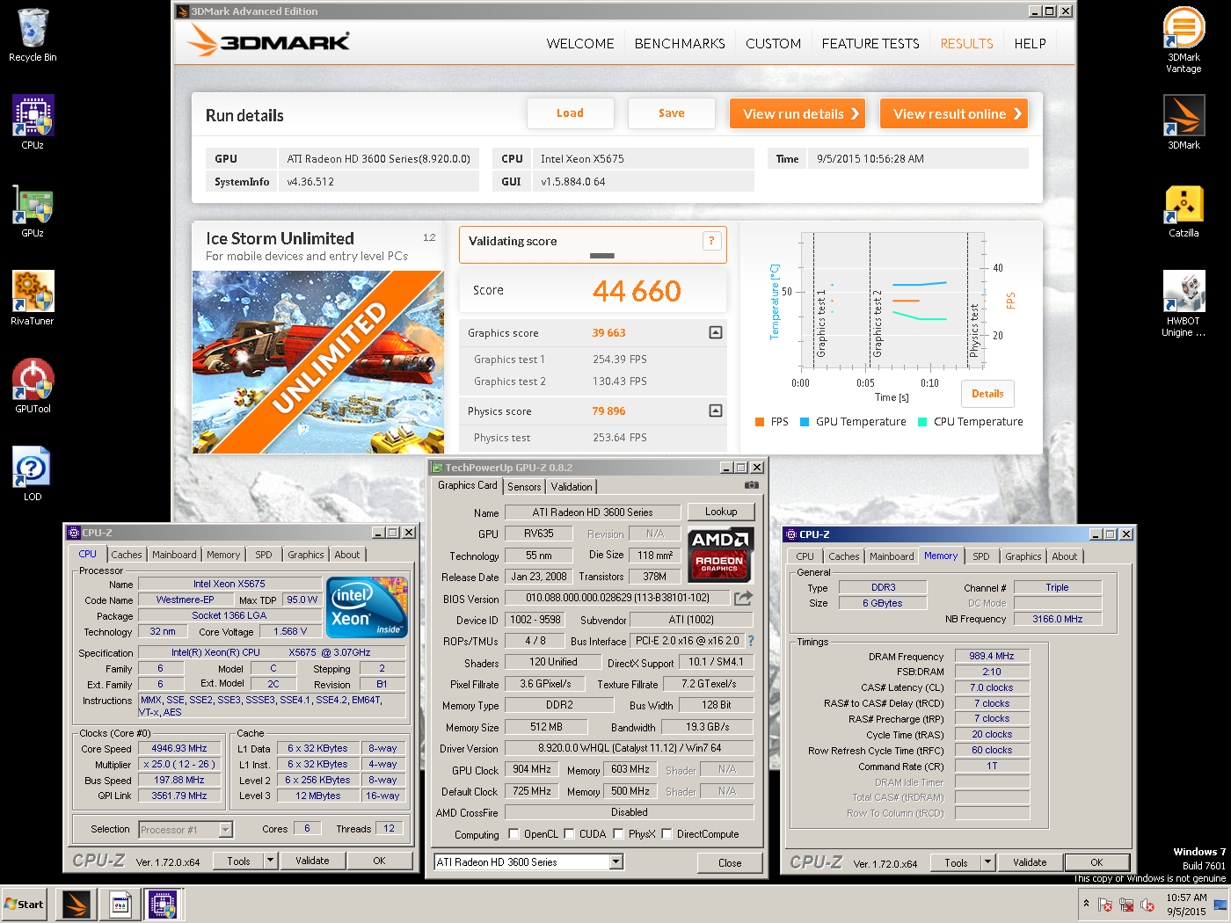
Task: Open RivaTuner desktop icon
Action: [x=33, y=298]
